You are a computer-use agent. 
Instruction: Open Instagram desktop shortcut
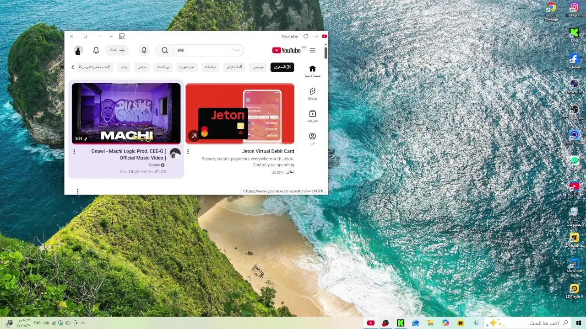pyautogui.click(x=574, y=10)
